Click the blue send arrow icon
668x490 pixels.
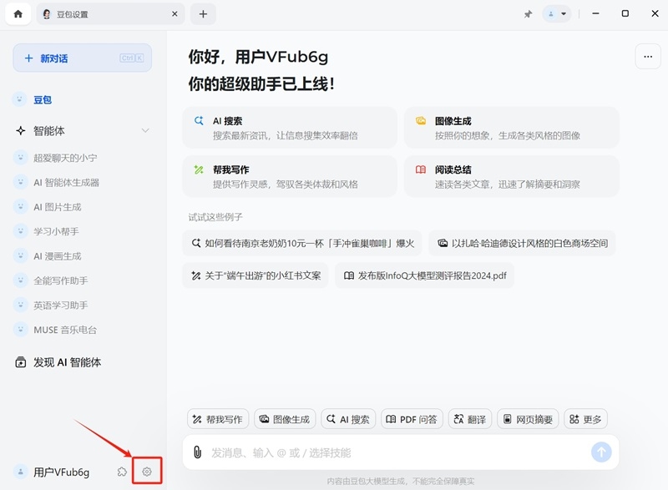click(600, 452)
